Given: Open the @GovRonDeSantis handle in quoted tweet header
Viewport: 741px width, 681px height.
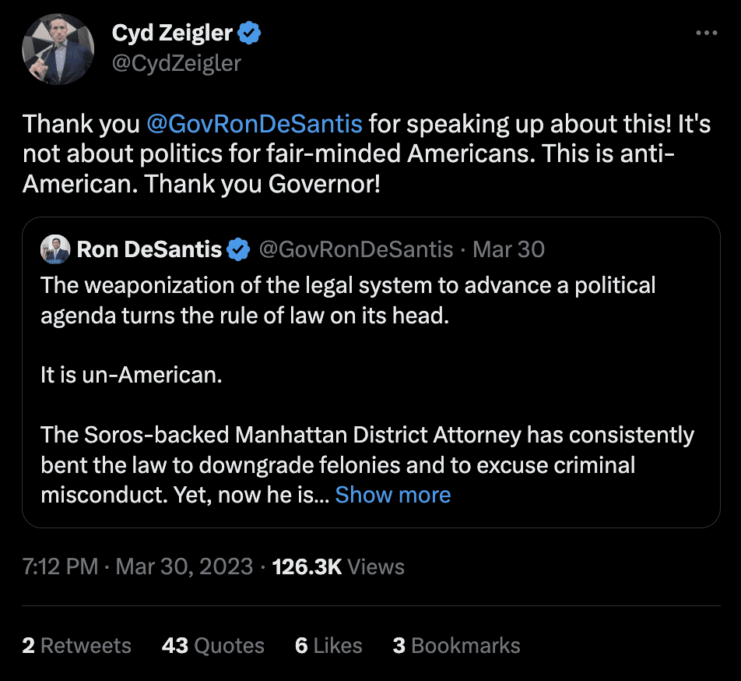Looking at the screenshot, I should click(x=355, y=249).
